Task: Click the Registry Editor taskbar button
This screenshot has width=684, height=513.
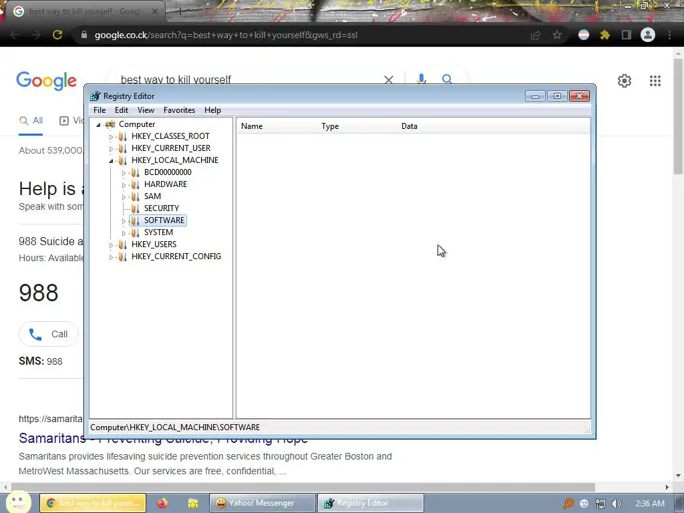Action: tap(370, 503)
